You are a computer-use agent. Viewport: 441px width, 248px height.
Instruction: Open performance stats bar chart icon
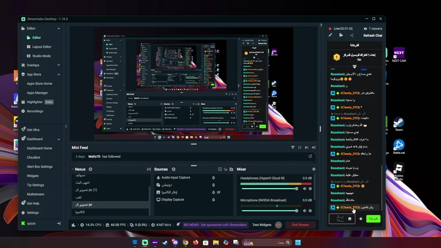(x=73, y=225)
